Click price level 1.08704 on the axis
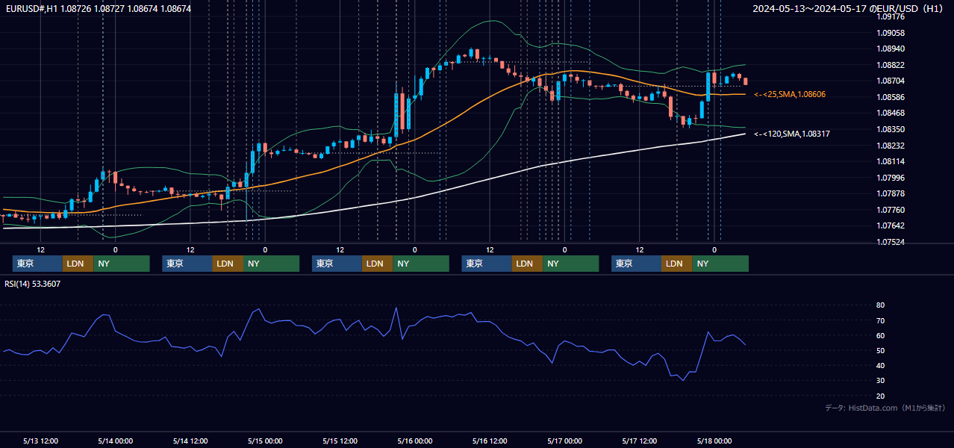 pos(891,81)
